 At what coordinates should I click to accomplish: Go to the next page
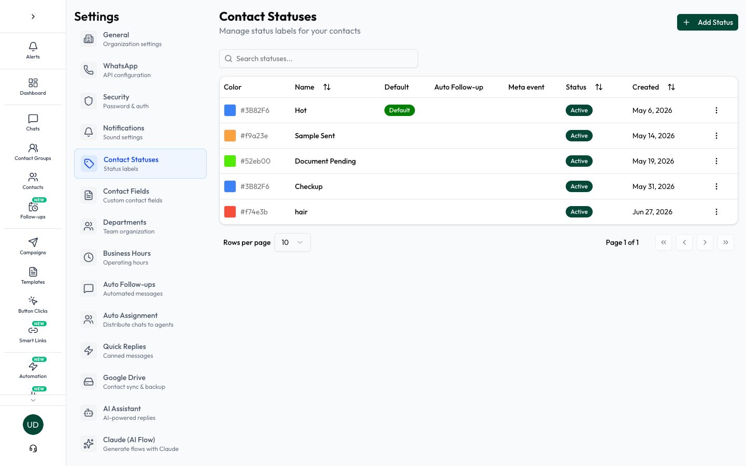[x=705, y=242]
